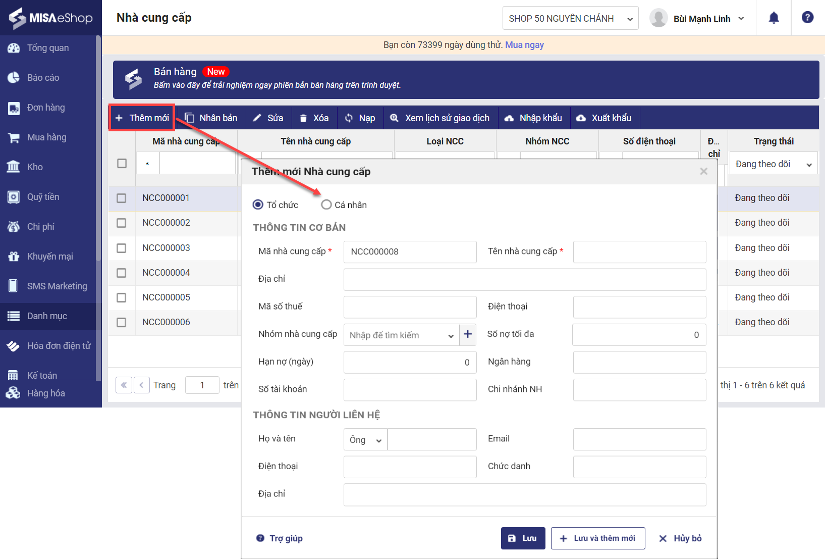Click the Nhập khẩu cloud upload button
Image resolution: width=825 pixels, height=559 pixels.
tap(533, 118)
